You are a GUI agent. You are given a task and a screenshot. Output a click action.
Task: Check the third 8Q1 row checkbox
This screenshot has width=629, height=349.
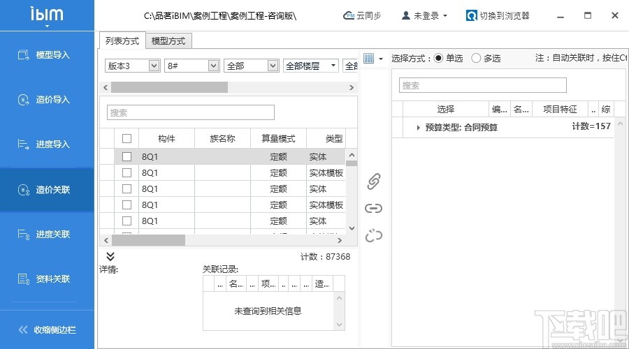coord(126,188)
